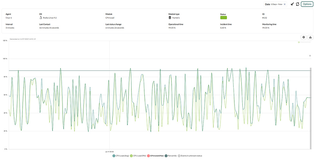The image size is (315, 160).
Task: Open the Date range filter
Action: point(273,4)
